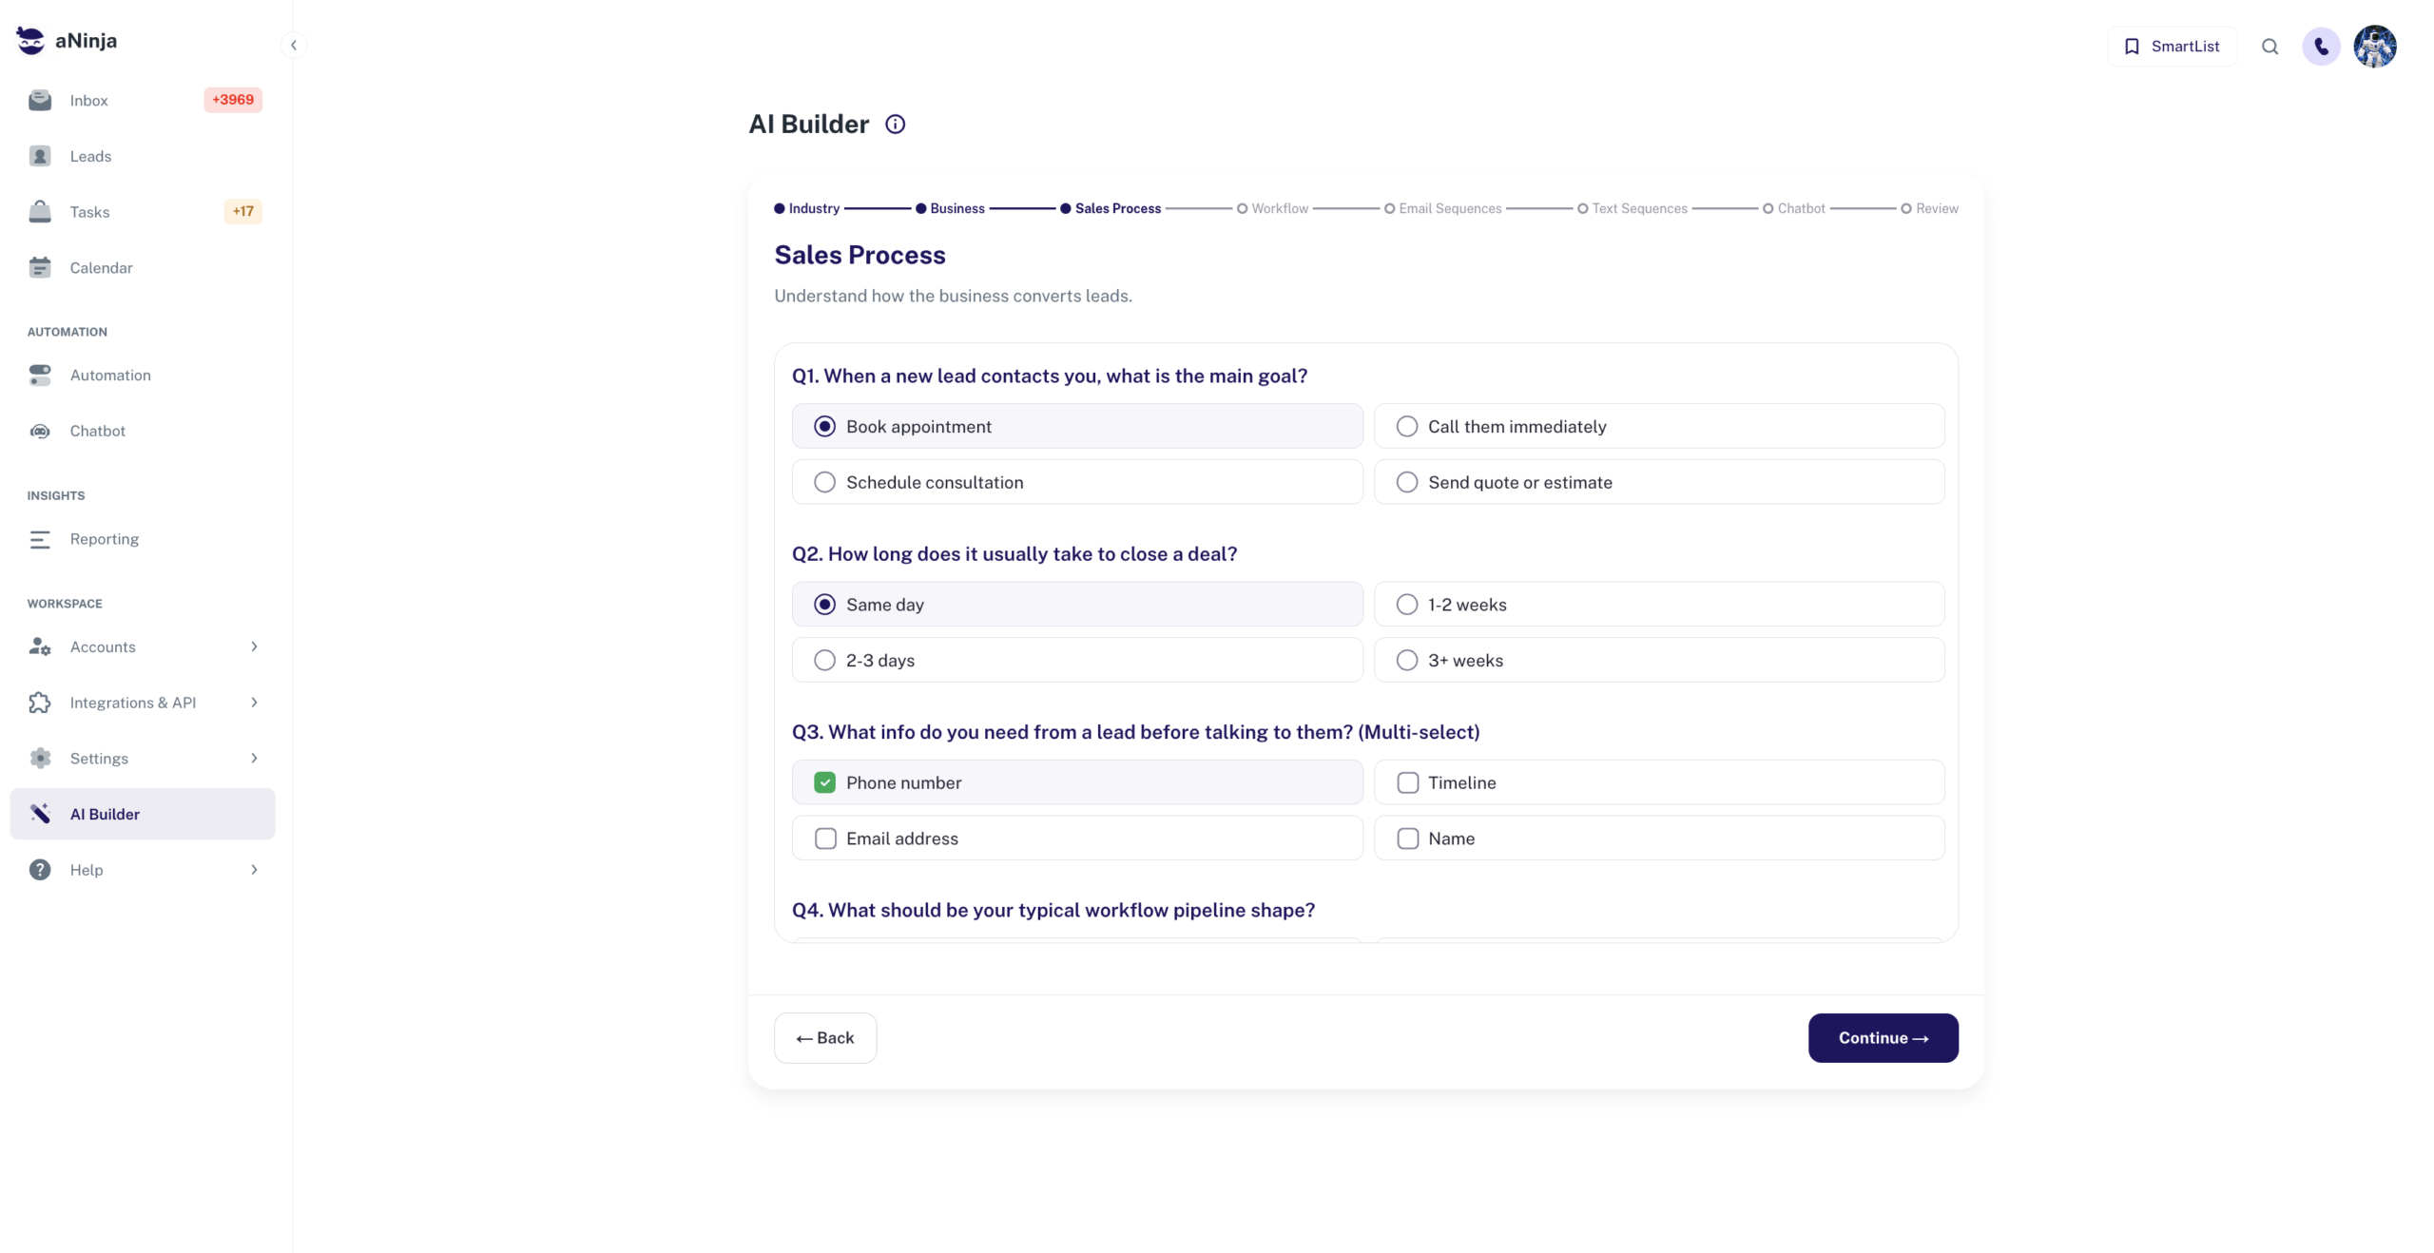The height and width of the screenshot is (1253, 2434).
Task: Click the Continue button
Action: pos(1883,1038)
